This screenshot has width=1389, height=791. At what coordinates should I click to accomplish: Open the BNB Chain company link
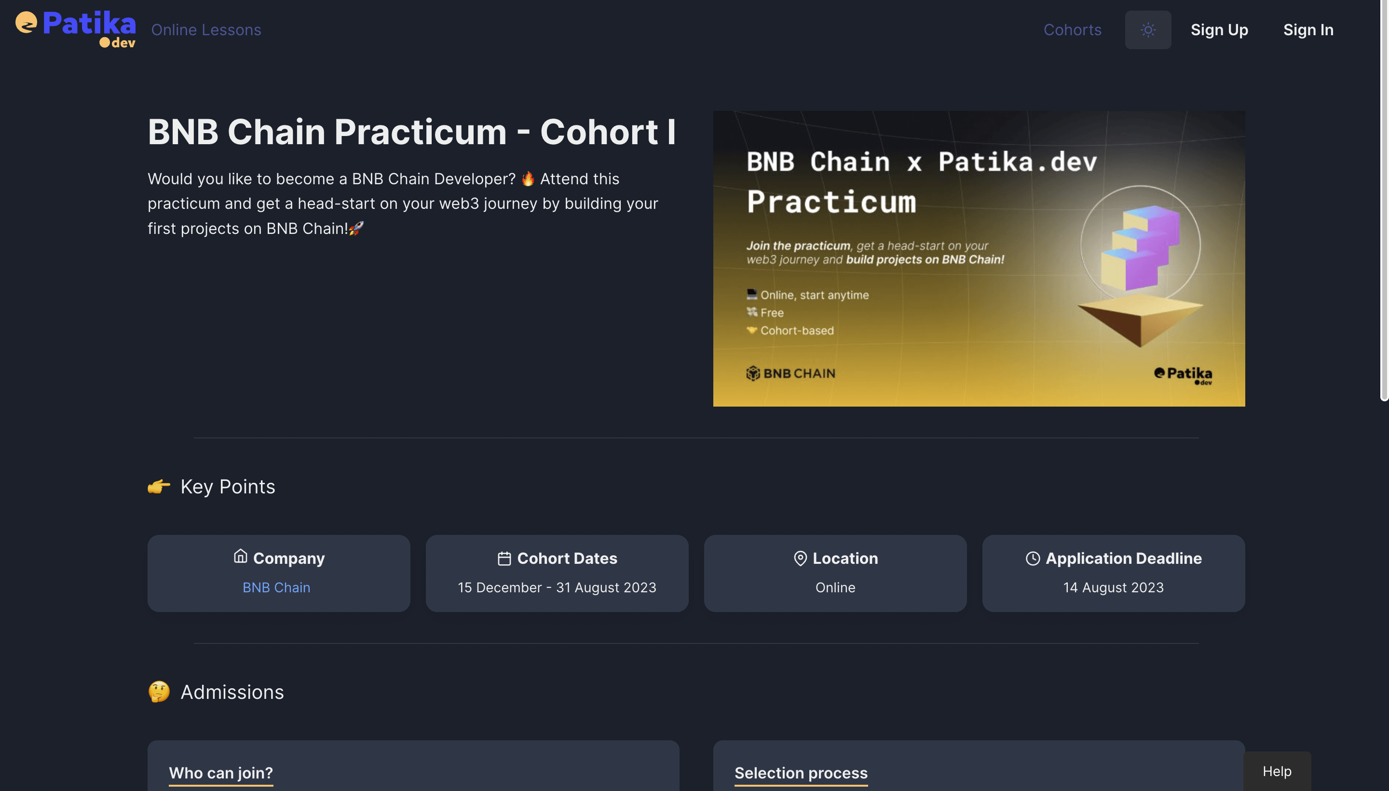(x=276, y=587)
